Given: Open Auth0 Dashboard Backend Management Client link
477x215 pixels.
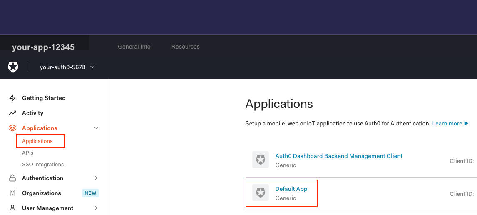Looking at the screenshot, I should [x=339, y=156].
